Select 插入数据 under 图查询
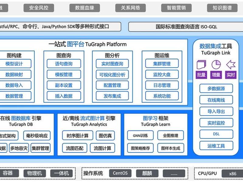 (x=64, y=96)
